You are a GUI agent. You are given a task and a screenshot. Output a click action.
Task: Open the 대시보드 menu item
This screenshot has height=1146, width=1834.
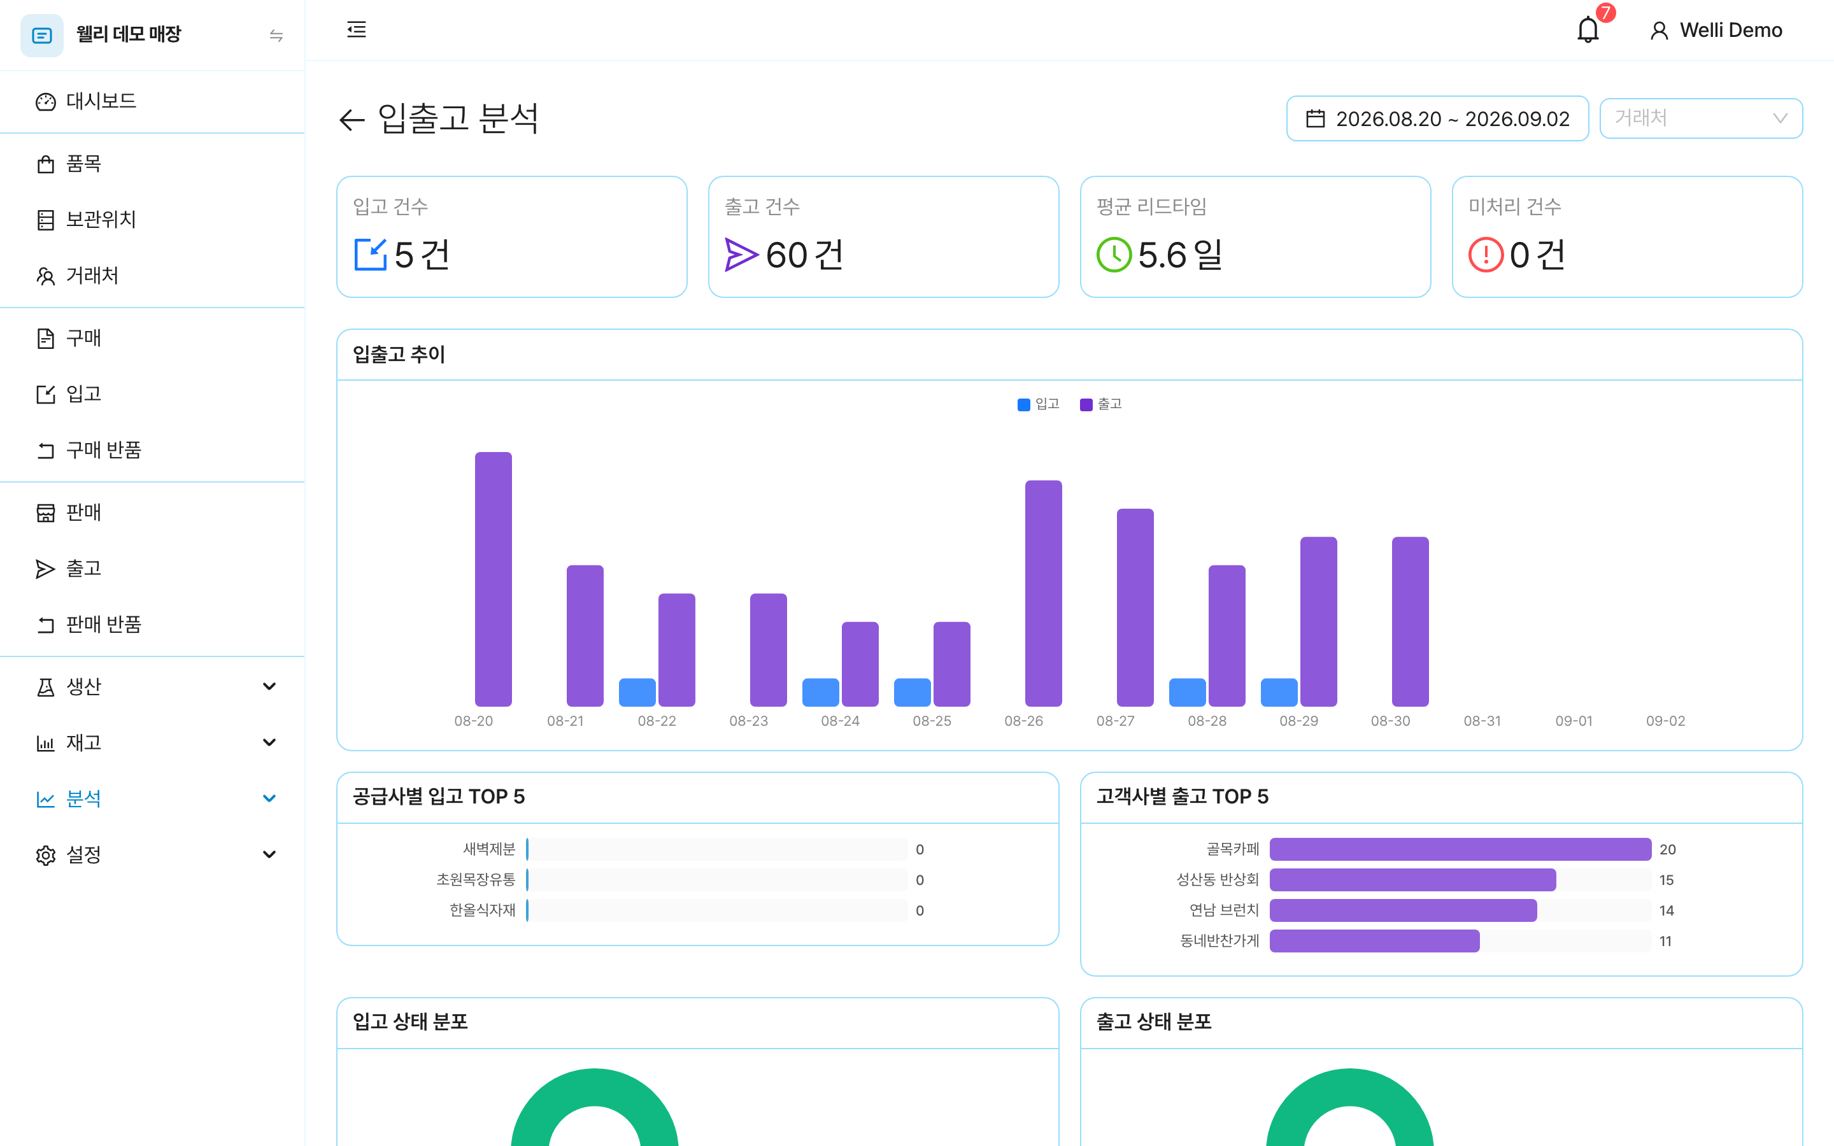152,102
